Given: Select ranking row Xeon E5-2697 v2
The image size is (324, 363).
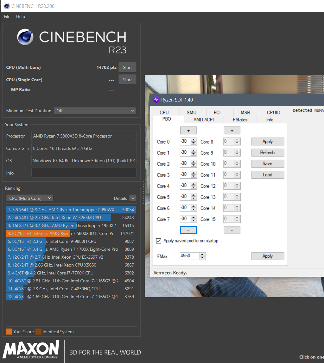Looking at the screenshot, I should 71,257.
